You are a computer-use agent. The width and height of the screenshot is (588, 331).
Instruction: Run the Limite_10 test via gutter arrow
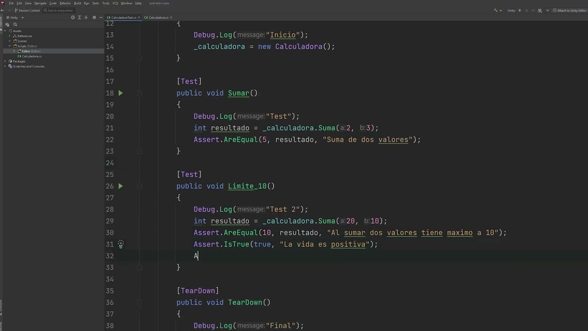point(120,186)
